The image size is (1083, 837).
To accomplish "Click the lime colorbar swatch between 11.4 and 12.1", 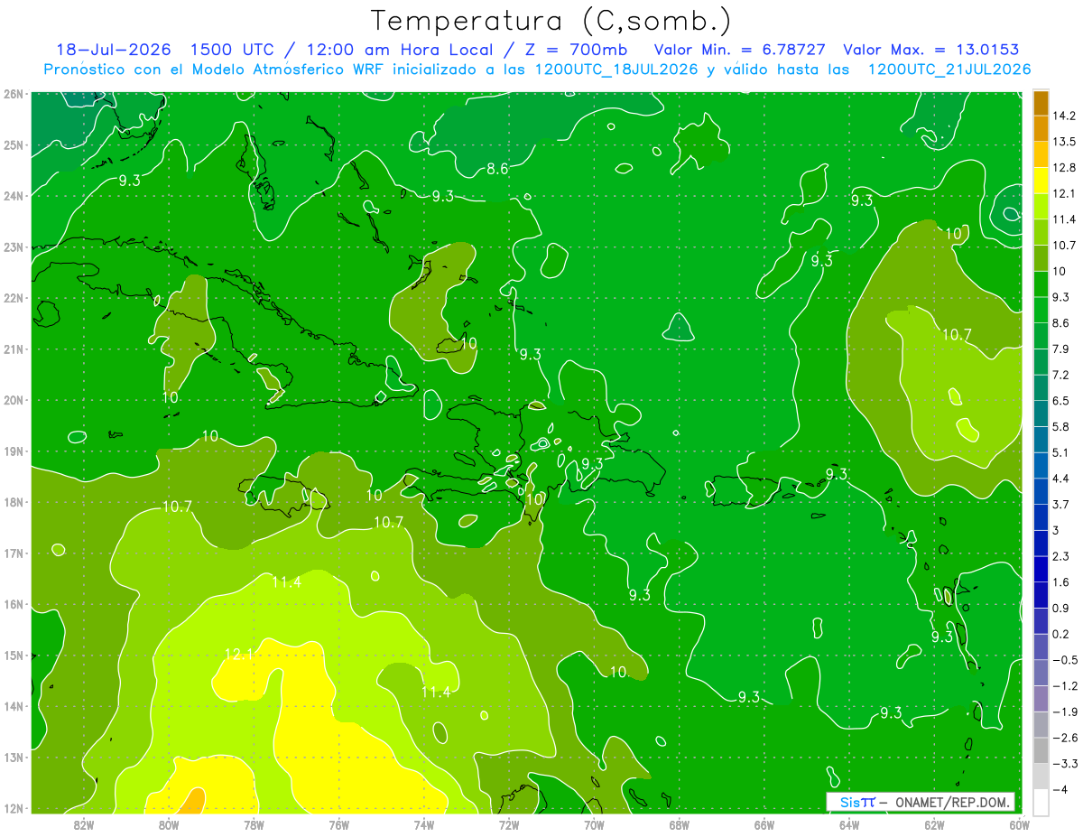I will coord(1041,206).
